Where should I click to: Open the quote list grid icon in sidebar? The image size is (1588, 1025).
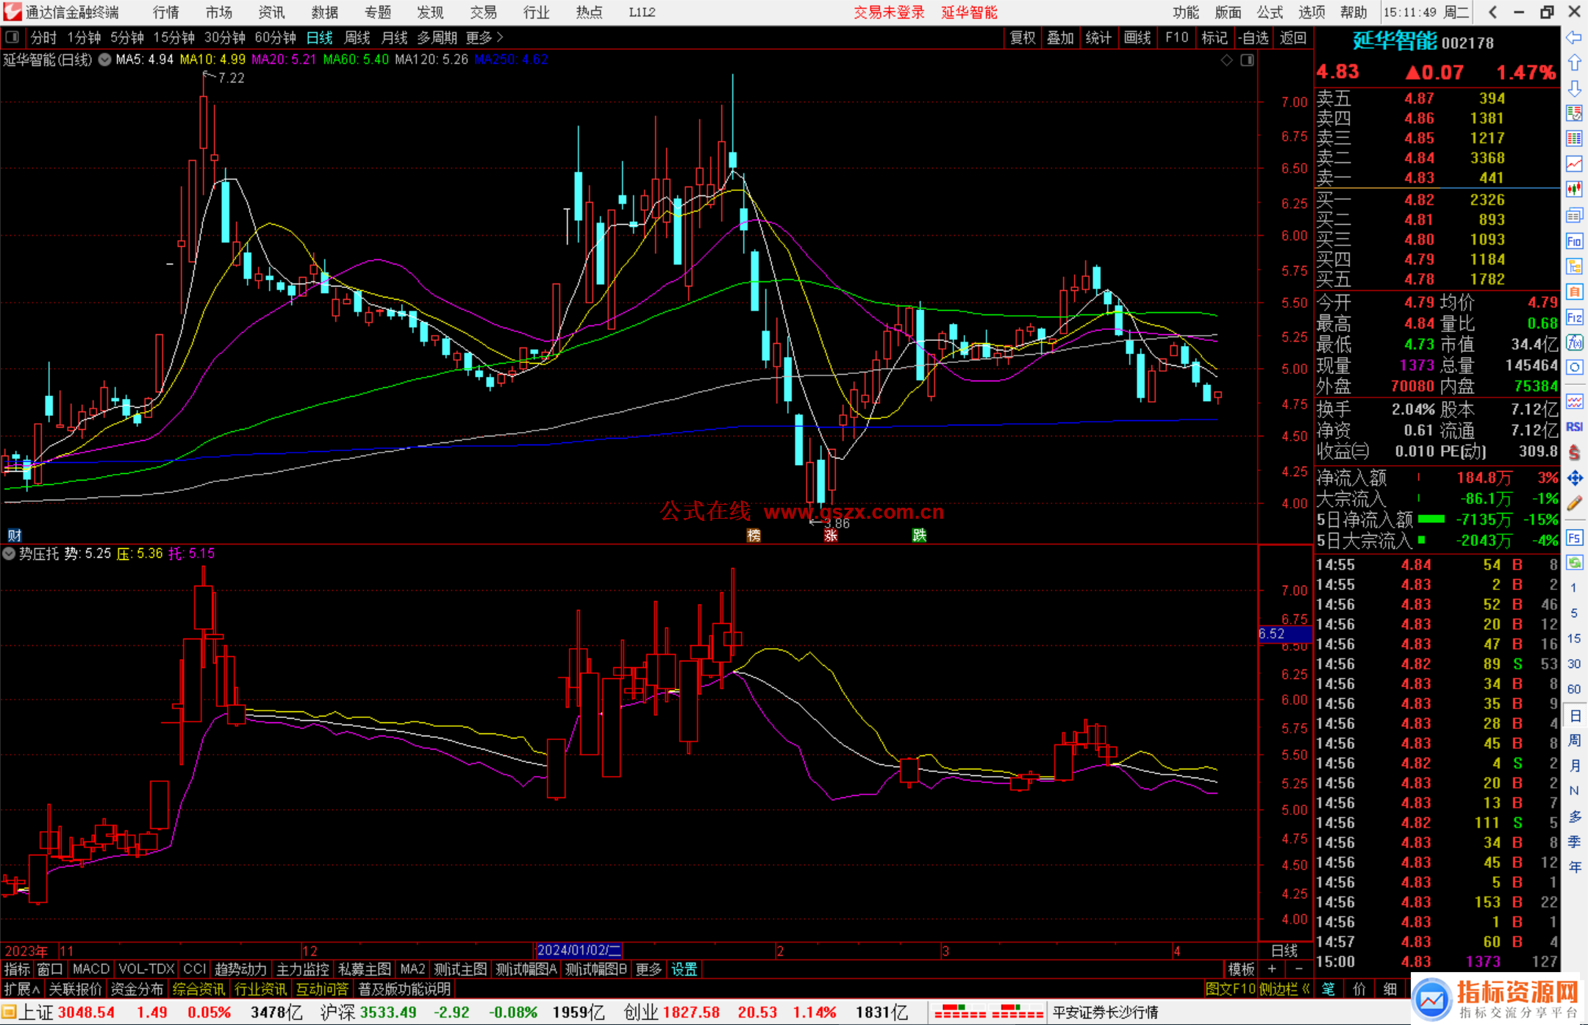point(1574,138)
